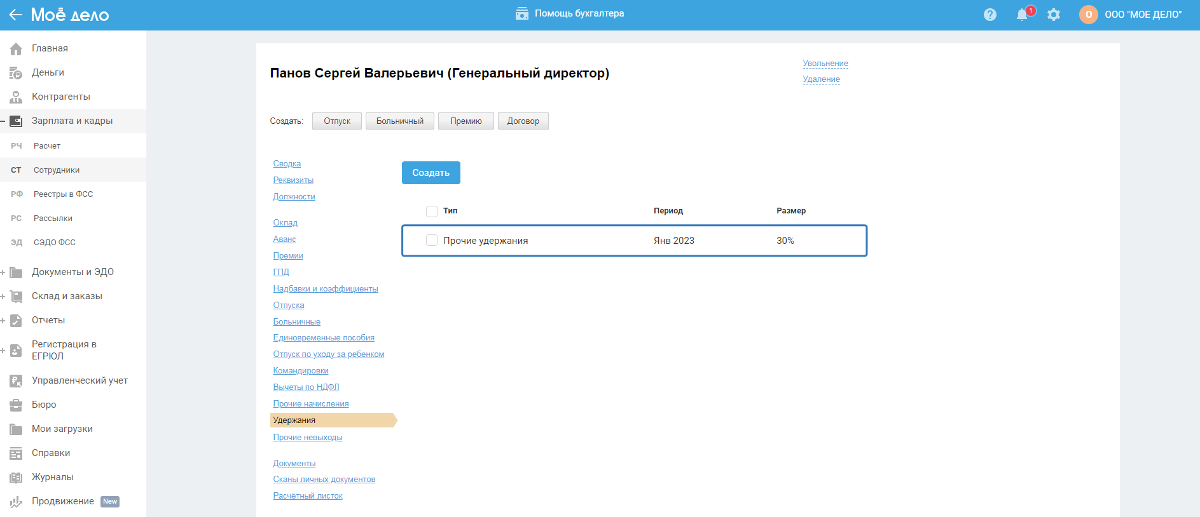Go to the Удержания section tab
This screenshot has height=517, width=1200.
333,420
